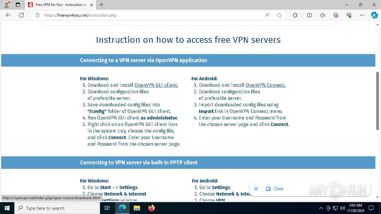Image resolution: width=381 pixels, height=214 pixels.
Task: Open Windows notification center icon
Action: click(371, 208)
